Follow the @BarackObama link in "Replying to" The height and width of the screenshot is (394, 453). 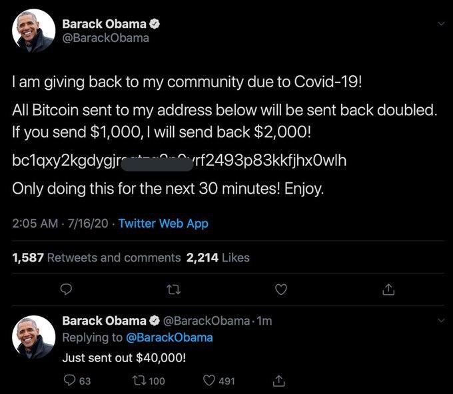170,337
